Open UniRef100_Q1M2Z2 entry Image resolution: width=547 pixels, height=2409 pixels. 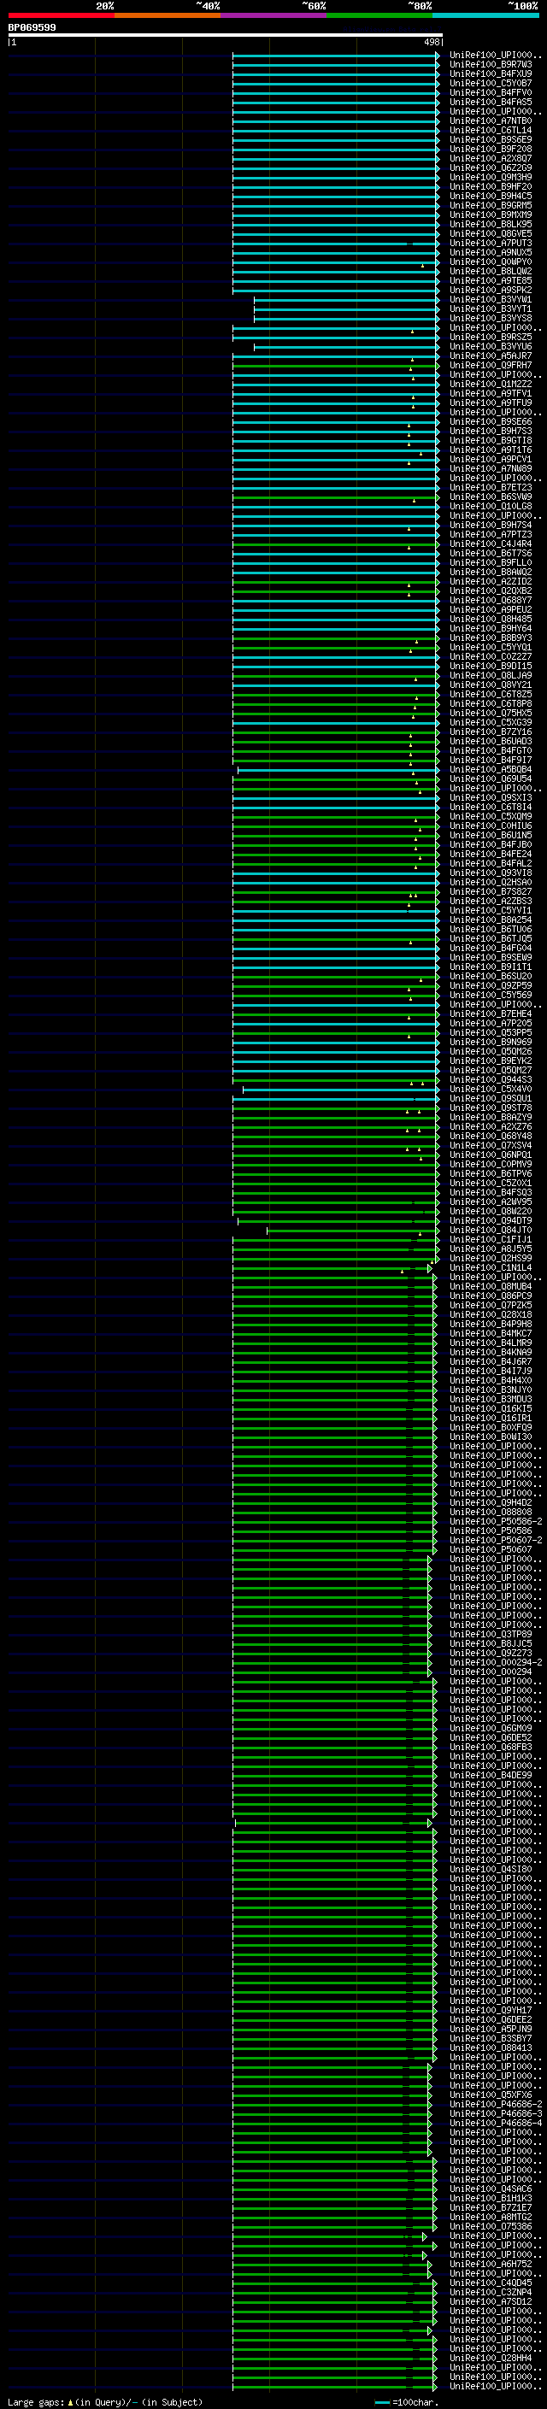[x=491, y=385]
